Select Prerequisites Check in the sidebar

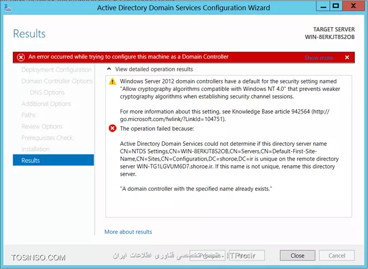(x=47, y=138)
